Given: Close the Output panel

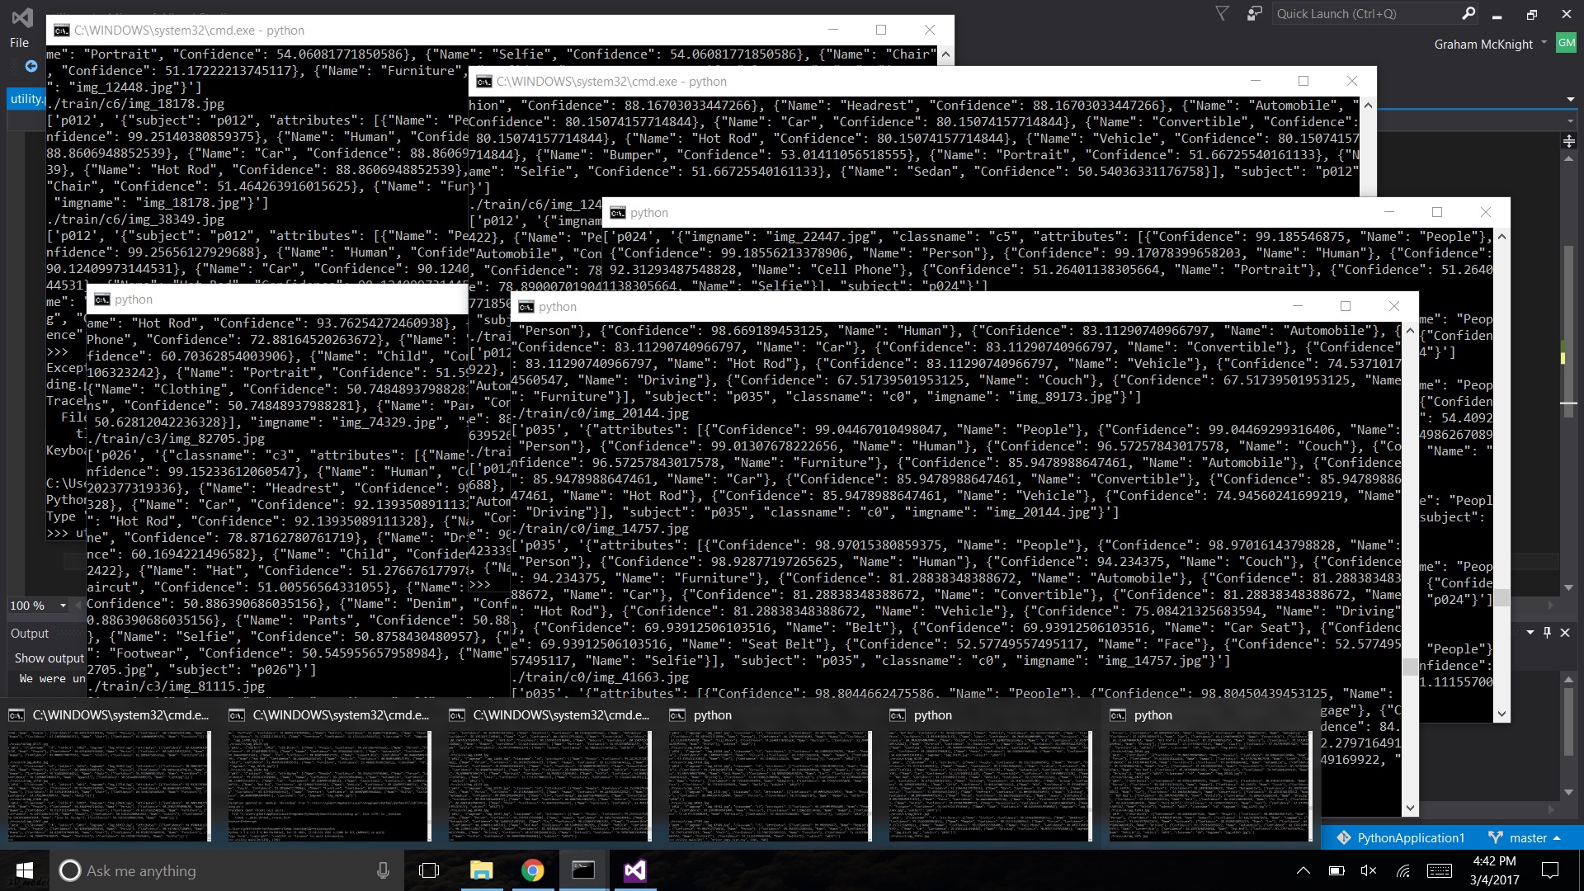Looking at the screenshot, I should pyautogui.click(x=1565, y=633).
